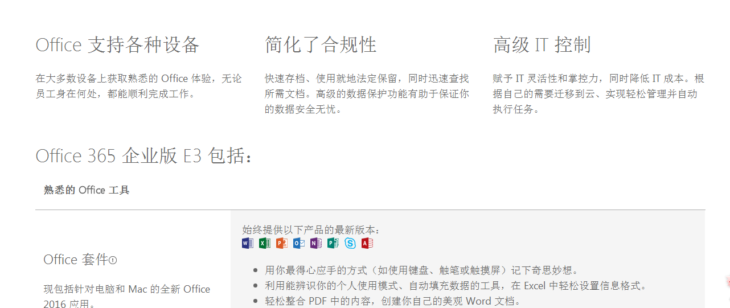Click the Office 365 企业版 E3 包括 heading
Viewport: 730px width, 308px height.
coord(143,156)
